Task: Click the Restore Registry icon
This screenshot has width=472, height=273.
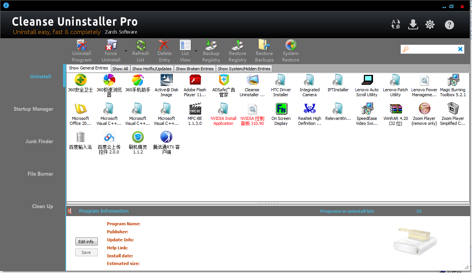Action: click(x=237, y=45)
